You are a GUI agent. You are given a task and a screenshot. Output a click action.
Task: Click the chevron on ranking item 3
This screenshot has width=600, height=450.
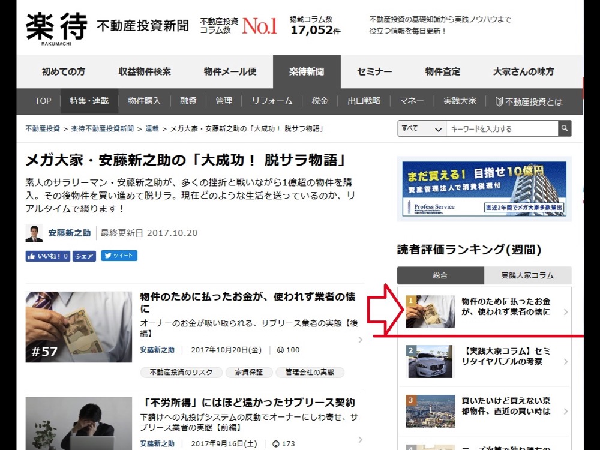click(566, 412)
